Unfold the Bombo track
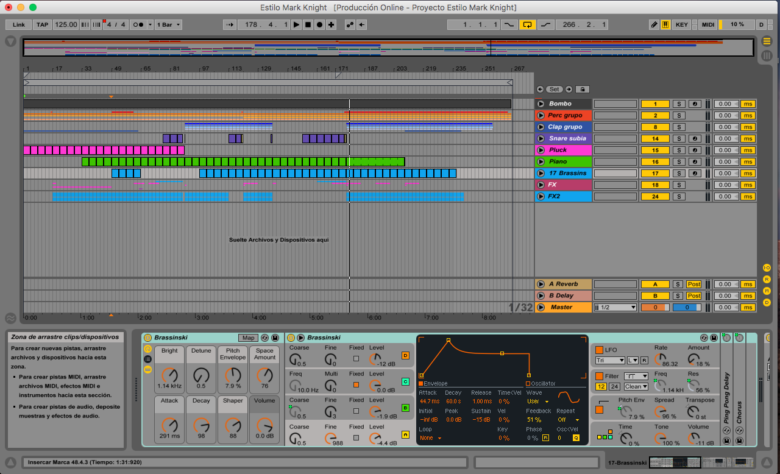 tap(541, 104)
